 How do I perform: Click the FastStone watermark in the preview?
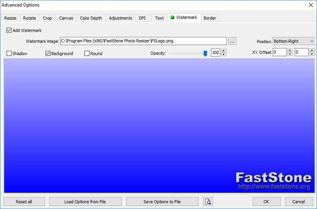coord(274,181)
